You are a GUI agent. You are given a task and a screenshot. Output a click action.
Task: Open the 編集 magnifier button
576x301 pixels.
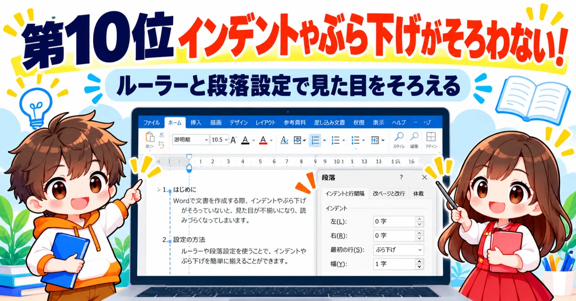[x=414, y=140]
